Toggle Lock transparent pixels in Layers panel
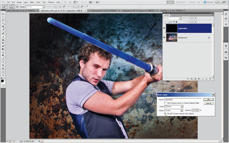Viewport: 229px width, 143px height. click(x=169, y=22)
